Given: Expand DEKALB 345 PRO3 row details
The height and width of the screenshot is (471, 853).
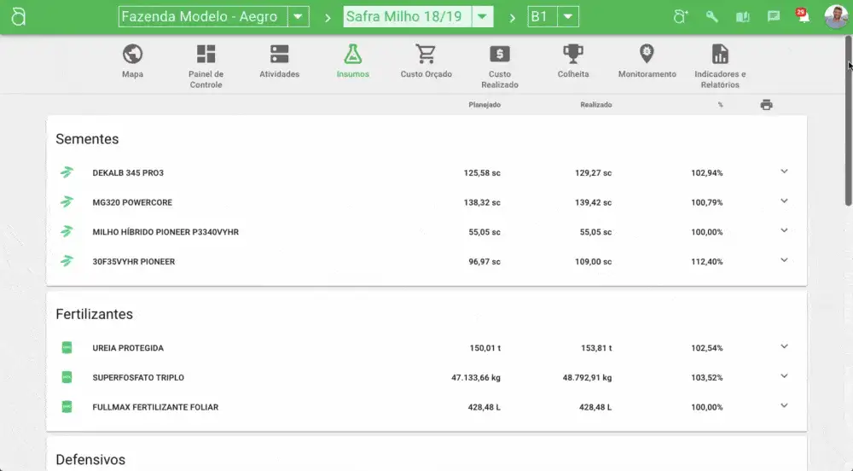Looking at the screenshot, I should coord(784,172).
